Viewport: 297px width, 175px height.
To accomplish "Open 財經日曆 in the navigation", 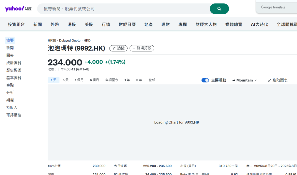I will coord(127,24).
